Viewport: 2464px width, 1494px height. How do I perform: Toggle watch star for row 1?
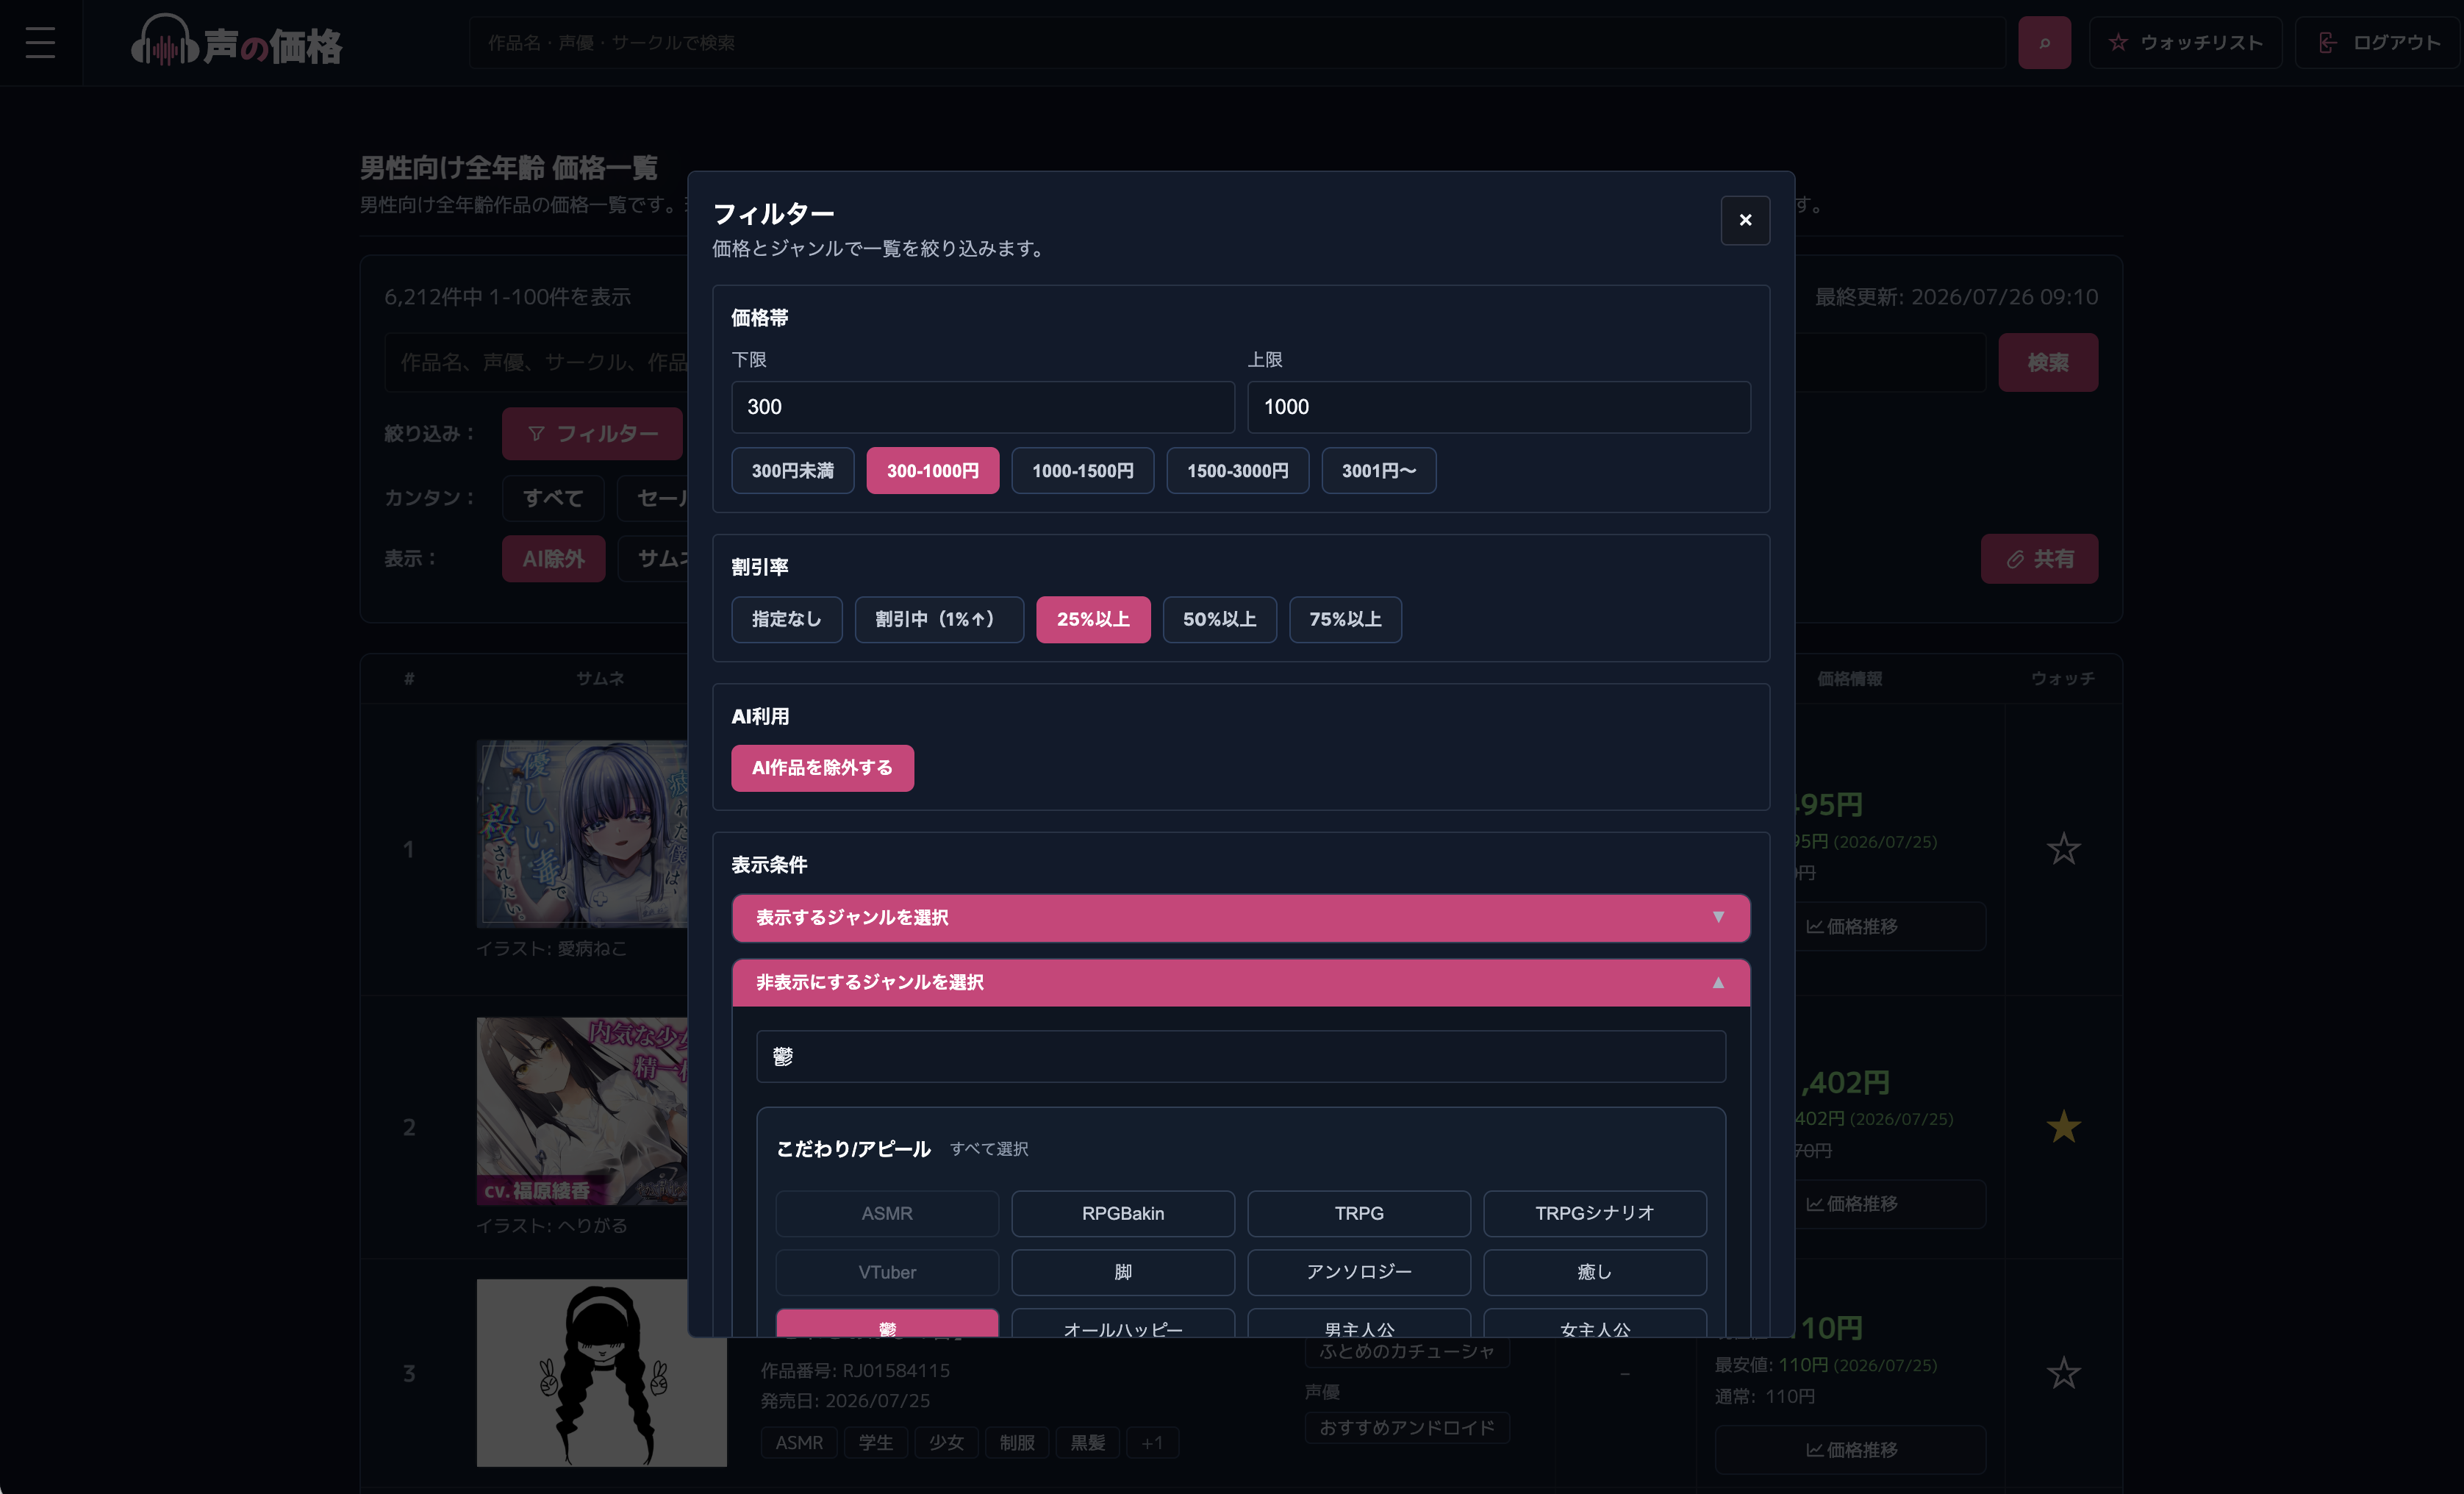coord(2063,849)
